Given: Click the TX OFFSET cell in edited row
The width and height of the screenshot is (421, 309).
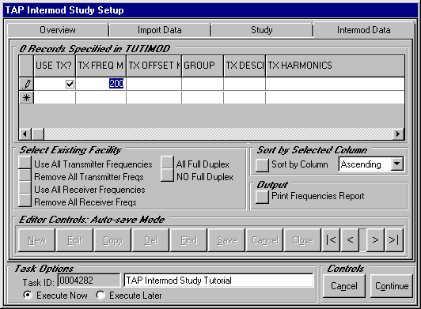Looking at the screenshot, I should [x=154, y=84].
